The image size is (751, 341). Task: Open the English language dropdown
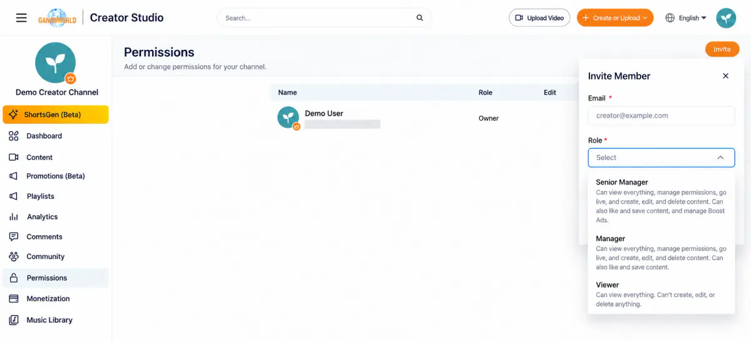(x=692, y=18)
